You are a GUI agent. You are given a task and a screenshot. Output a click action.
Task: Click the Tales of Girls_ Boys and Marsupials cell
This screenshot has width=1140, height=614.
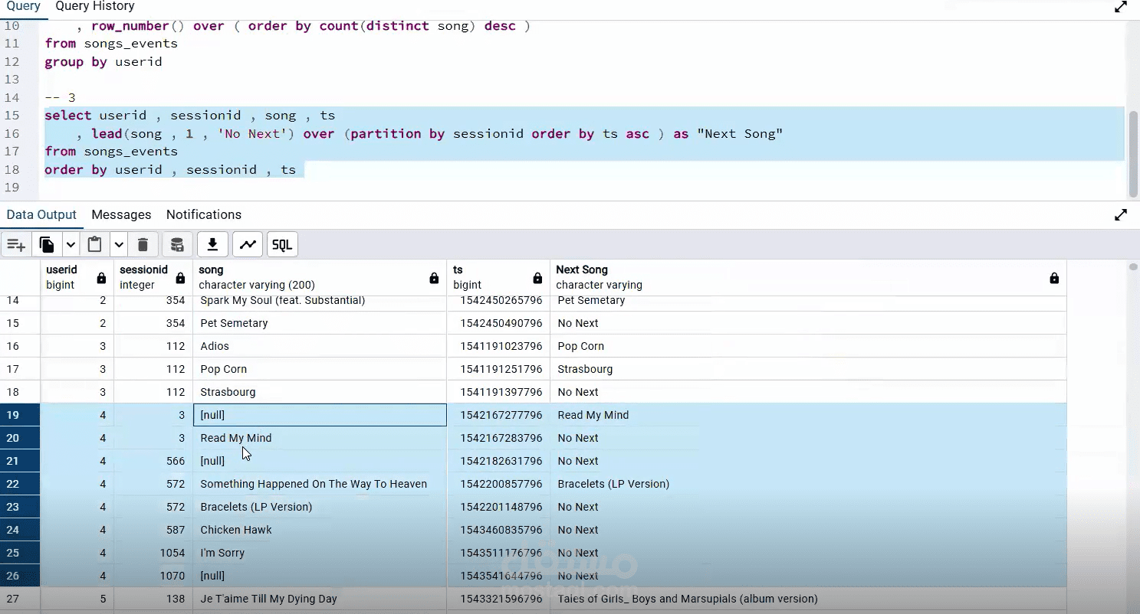coord(808,599)
